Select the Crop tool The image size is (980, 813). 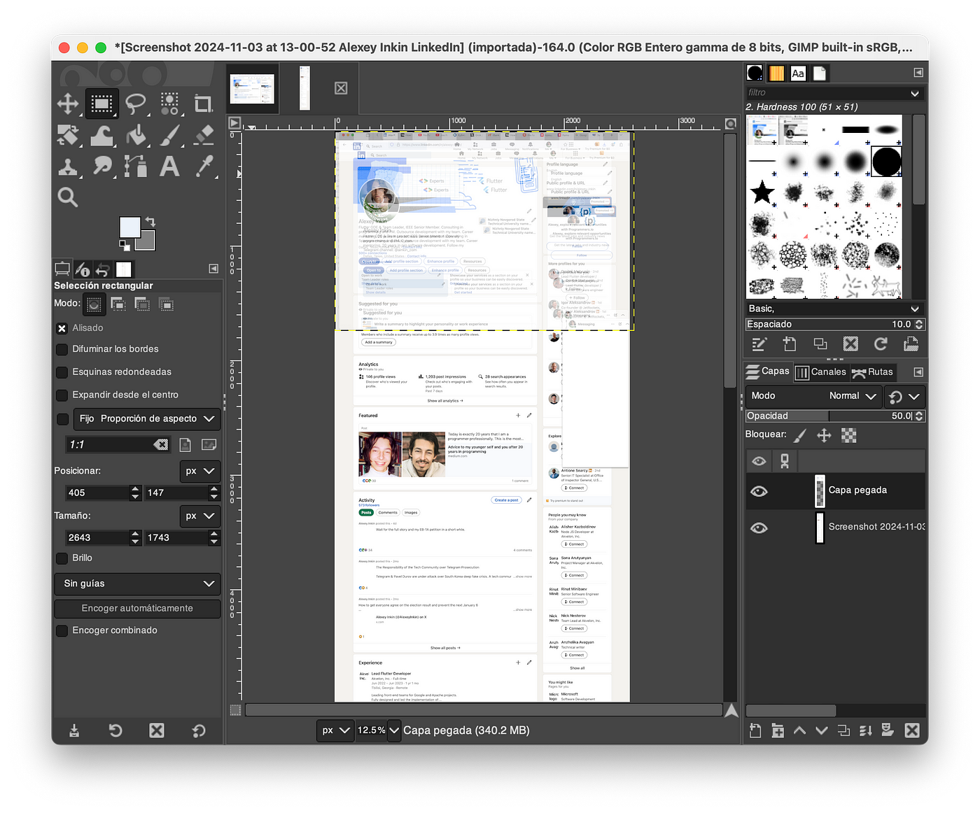click(x=203, y=104)
